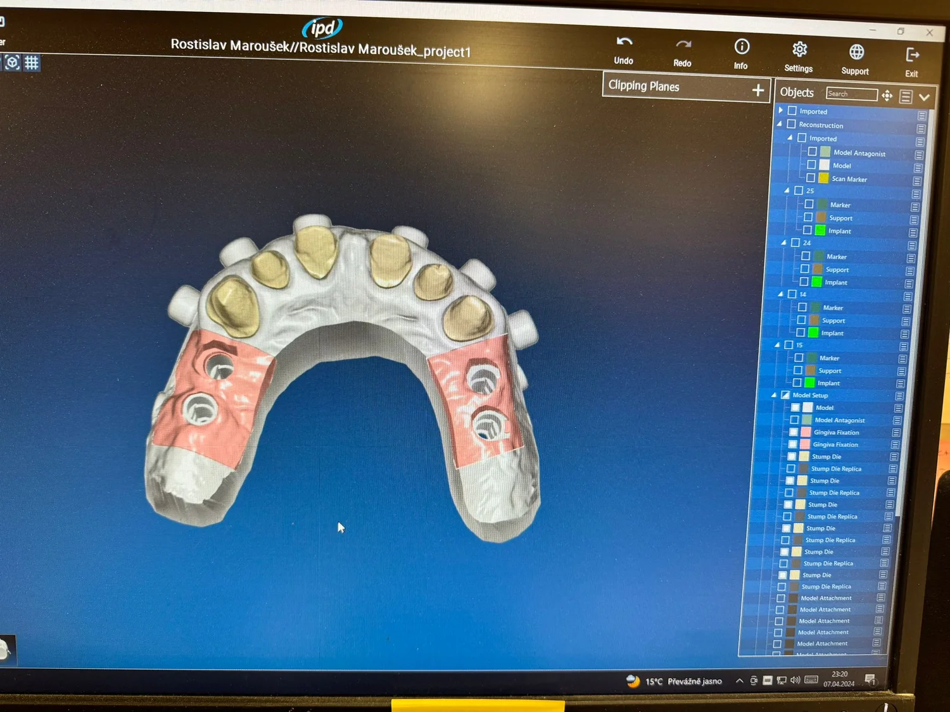Click the weather icon in the taskbar
950x712 pixels.
[633, 680]
